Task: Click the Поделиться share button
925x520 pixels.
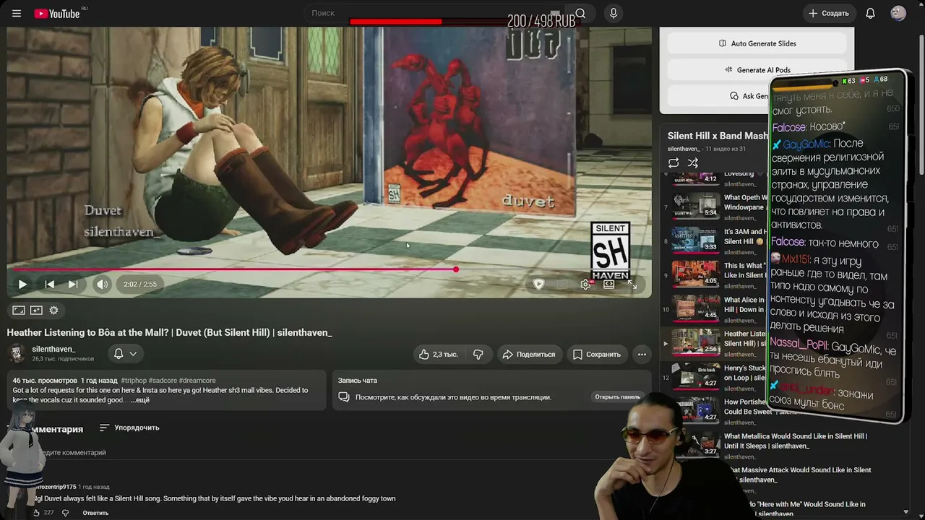Action: (529, 354)
